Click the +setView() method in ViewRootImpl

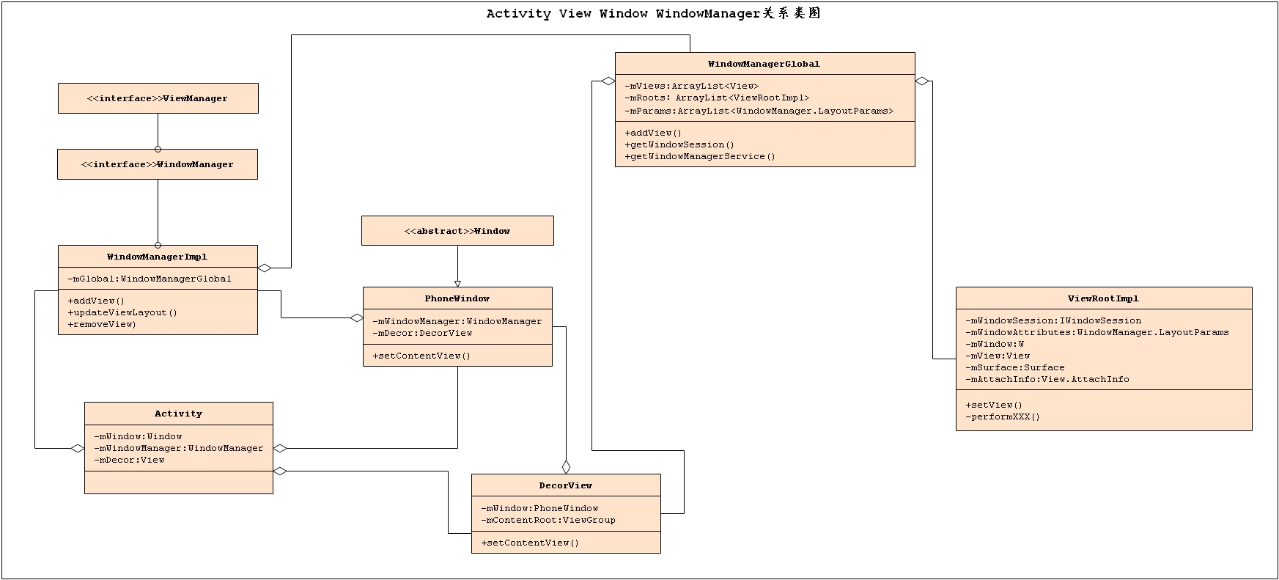pyautogui.click(x=994, y=405)
